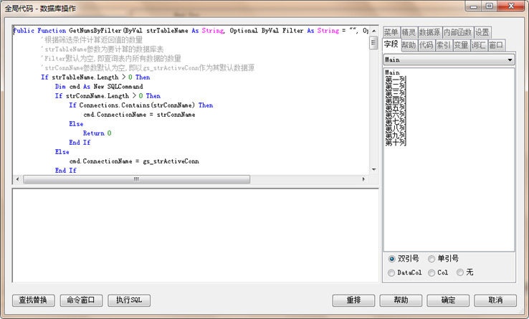The height and width of the screenshot is (319, 529).
Task: Click the GetNumsByFilter function declaration line
Action: tap(191, 31)
